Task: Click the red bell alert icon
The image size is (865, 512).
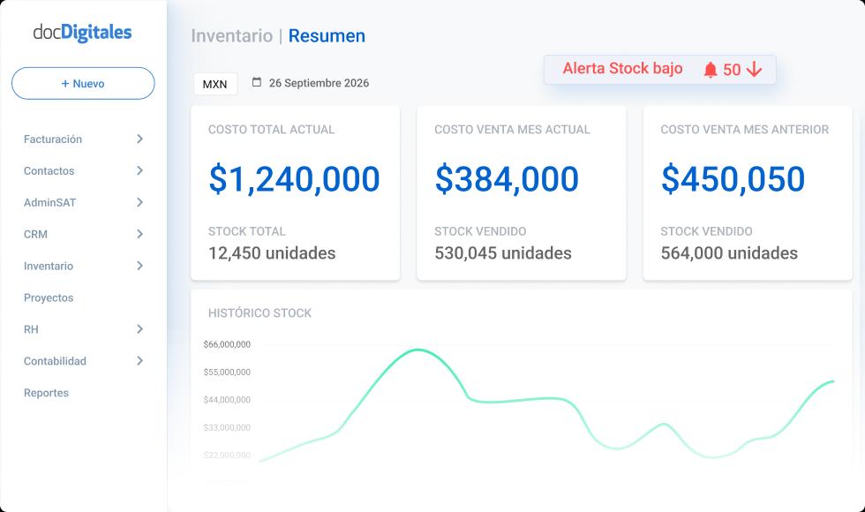Action: click(x=711, y=70)
